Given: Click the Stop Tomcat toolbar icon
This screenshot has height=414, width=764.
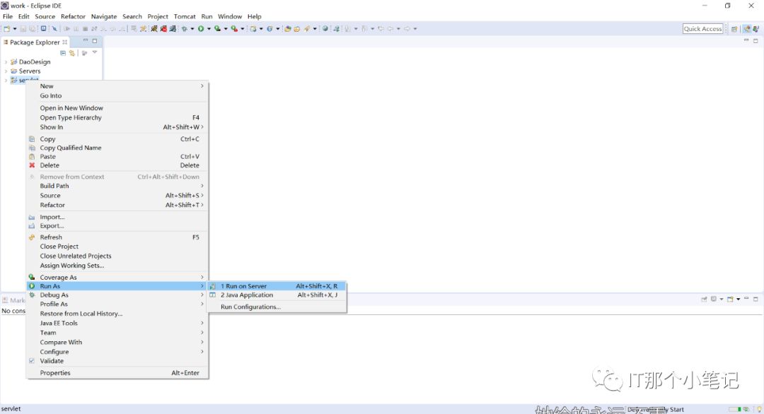Looking at the screenshot, I should point(163,29).
